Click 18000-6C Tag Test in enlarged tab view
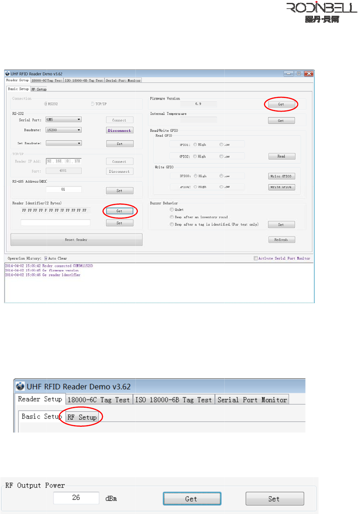Screen dimensions: 358x514 pos(99,400)
